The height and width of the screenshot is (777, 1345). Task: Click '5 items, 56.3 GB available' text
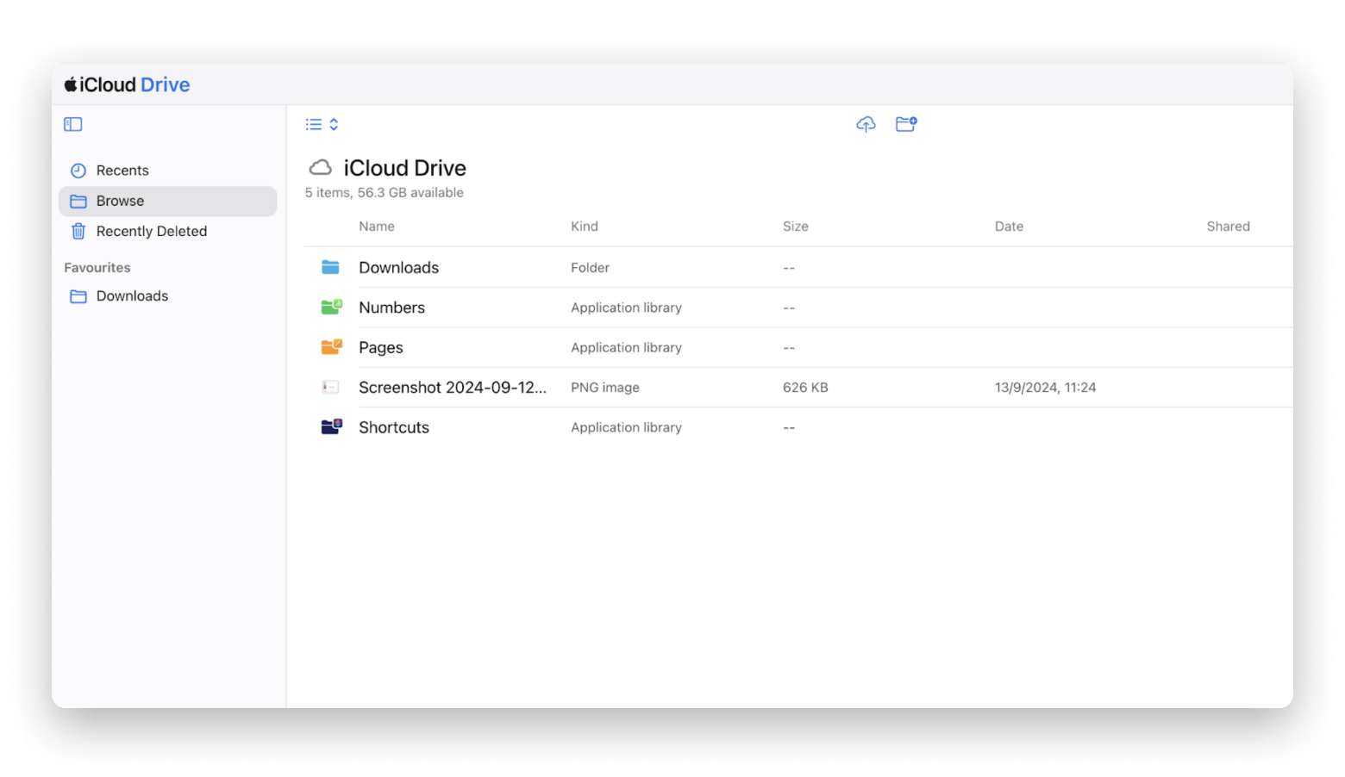pyautogui.click(x=384, y=193)
